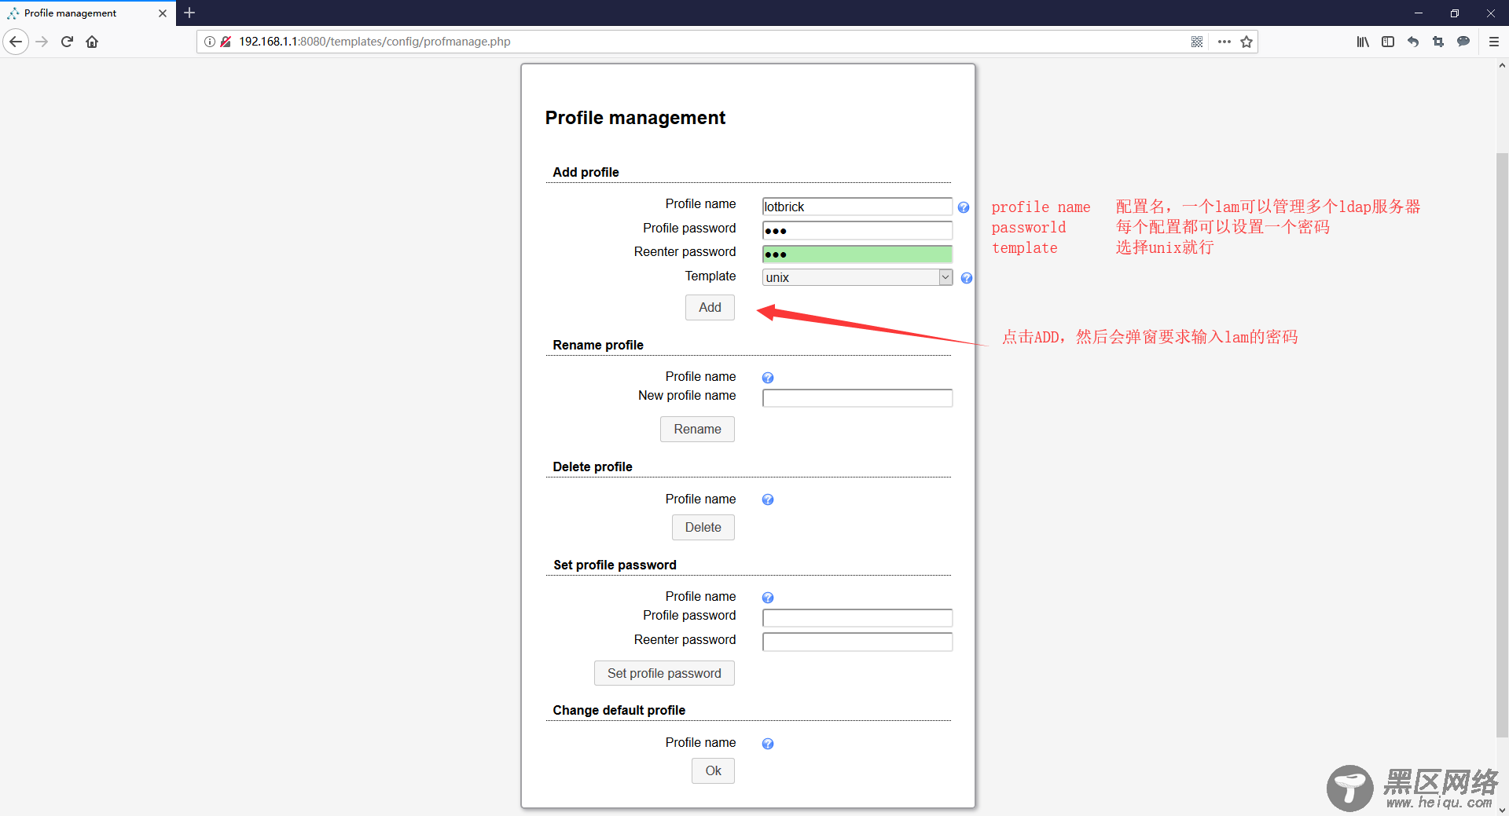Viewport: 1509px width, 816px height.
Task: Click the Profile management heading
Action: click(x=635, y=118)
